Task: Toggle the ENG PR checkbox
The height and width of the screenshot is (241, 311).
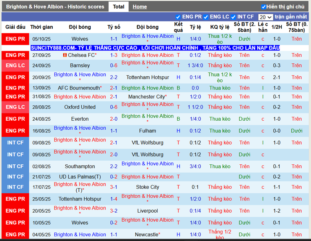Action: tap(178, 17)
